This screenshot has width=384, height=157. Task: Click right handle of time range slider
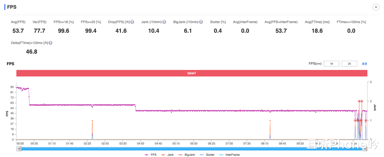[365, 149]
